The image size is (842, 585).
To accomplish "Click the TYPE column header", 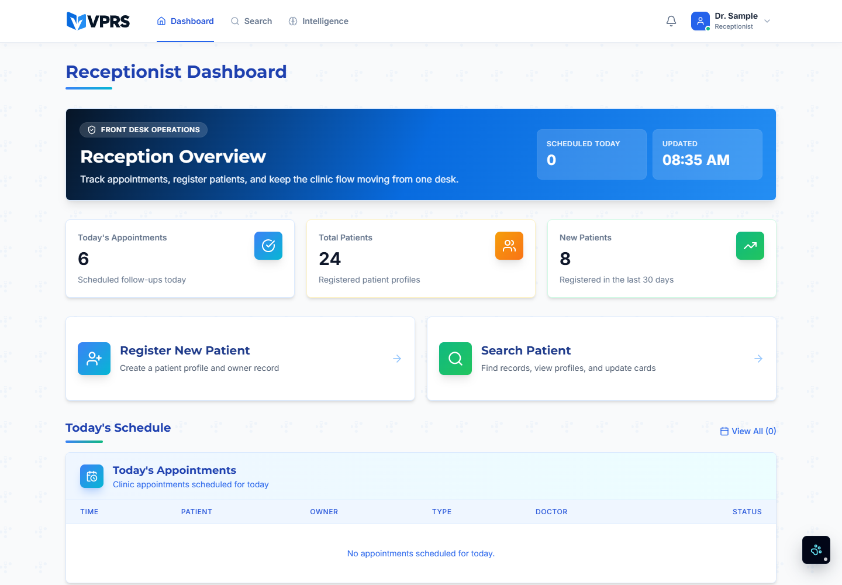I will (x=442, y=512).
